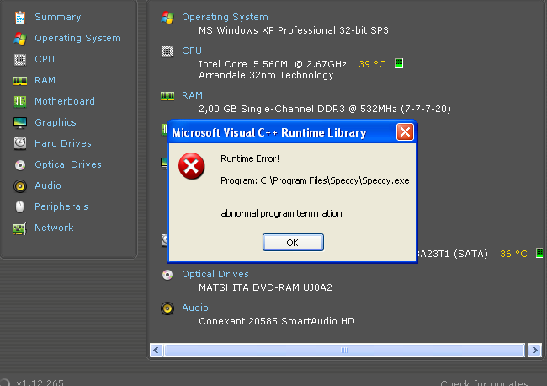Click the Operating System Windows flag sidebar icon

pos(20,39)
